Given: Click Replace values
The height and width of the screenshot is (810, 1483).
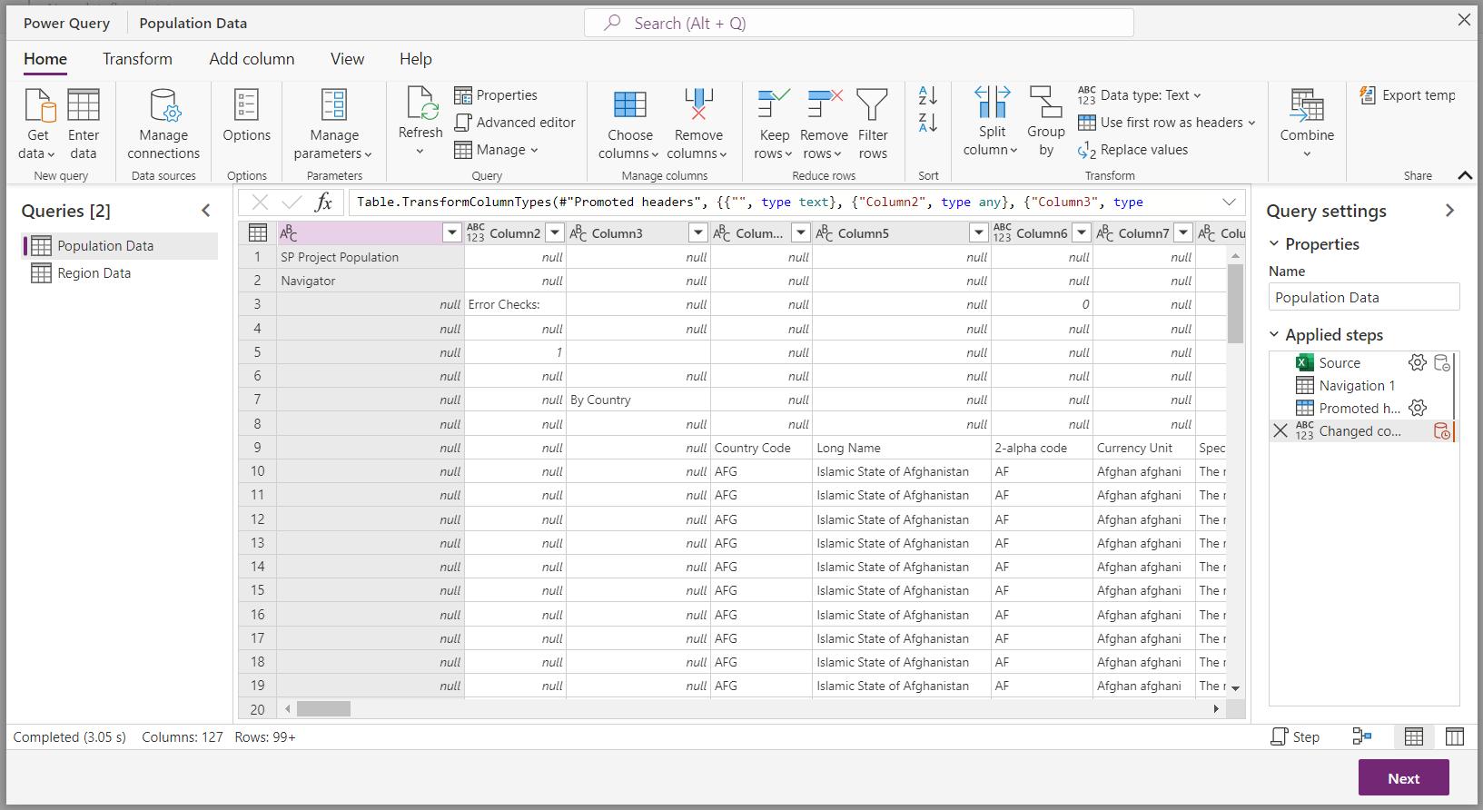Looking at the screenshot, I should pyautogui.click(x=1133, y=150).
